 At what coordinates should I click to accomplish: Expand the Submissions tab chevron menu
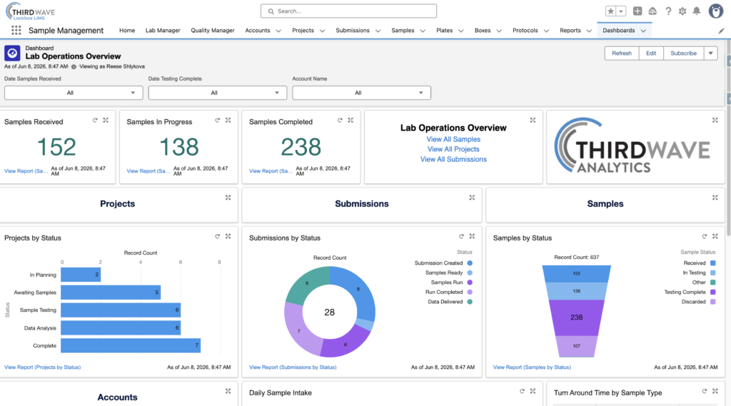click(378, 31)
